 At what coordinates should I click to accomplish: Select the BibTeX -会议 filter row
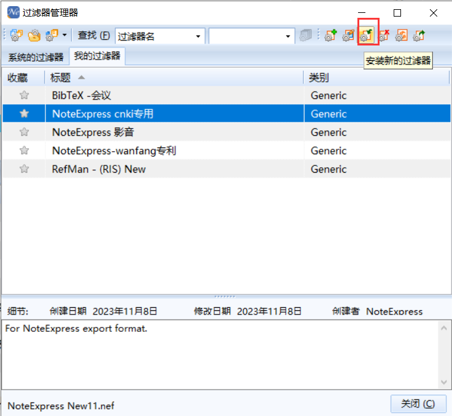click(227, 95)
